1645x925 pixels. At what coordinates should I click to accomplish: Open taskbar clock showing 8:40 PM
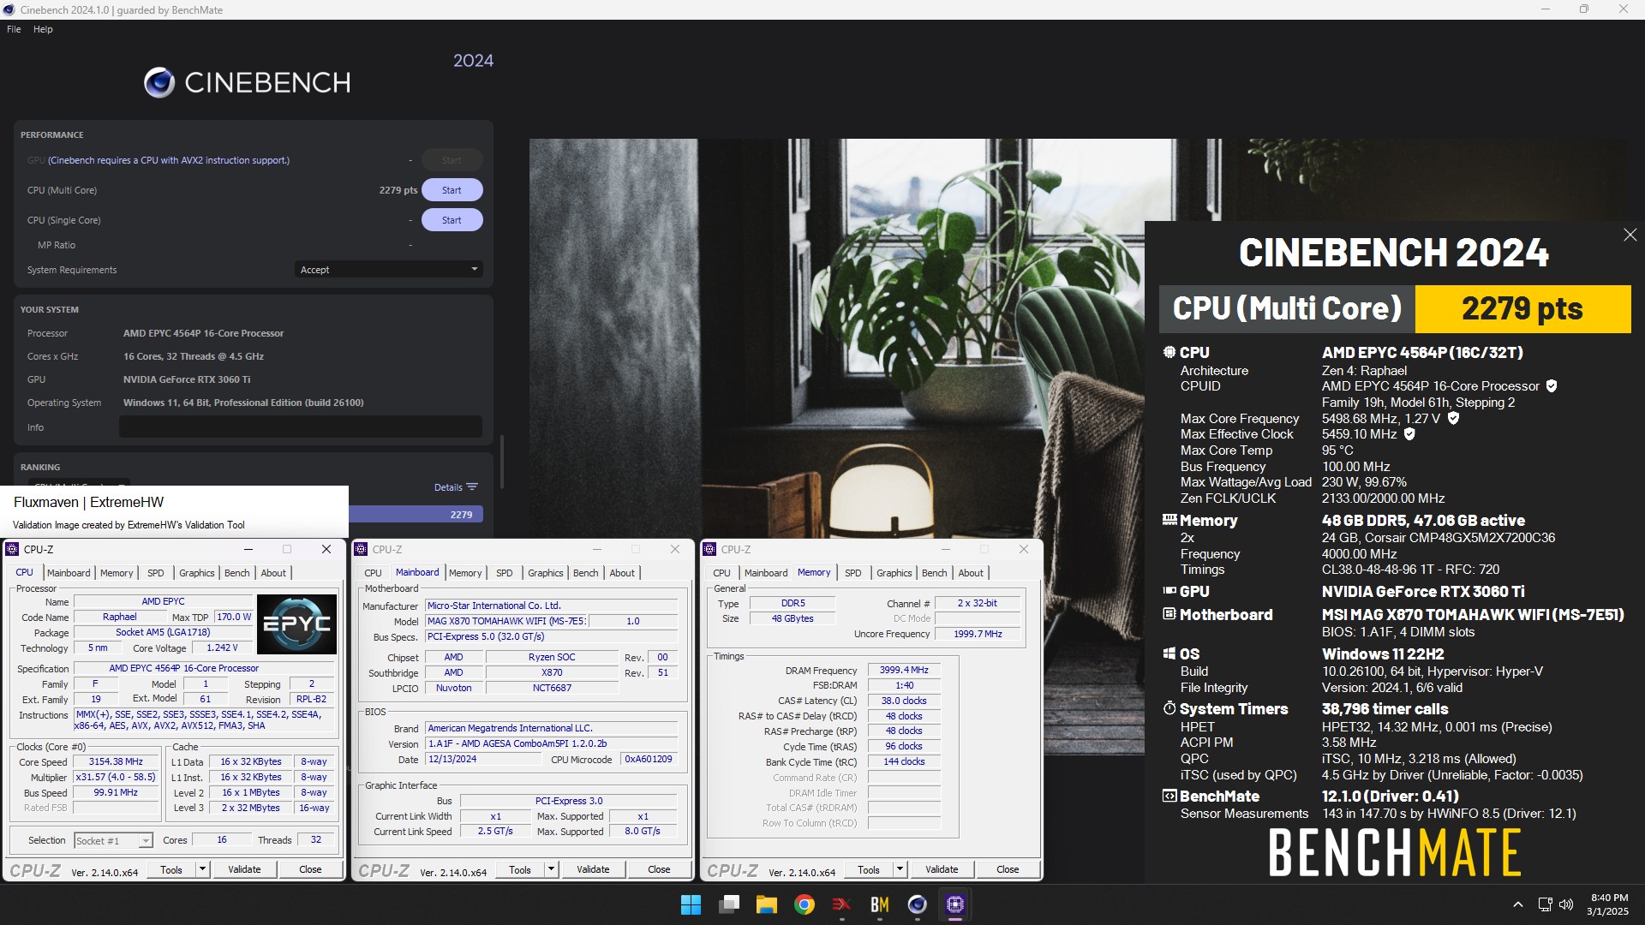(1609, 904)
